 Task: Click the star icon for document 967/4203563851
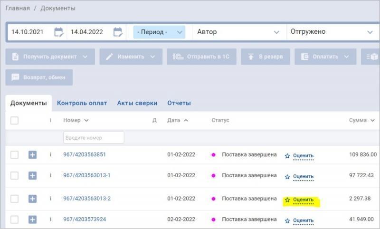click(287, 156)
